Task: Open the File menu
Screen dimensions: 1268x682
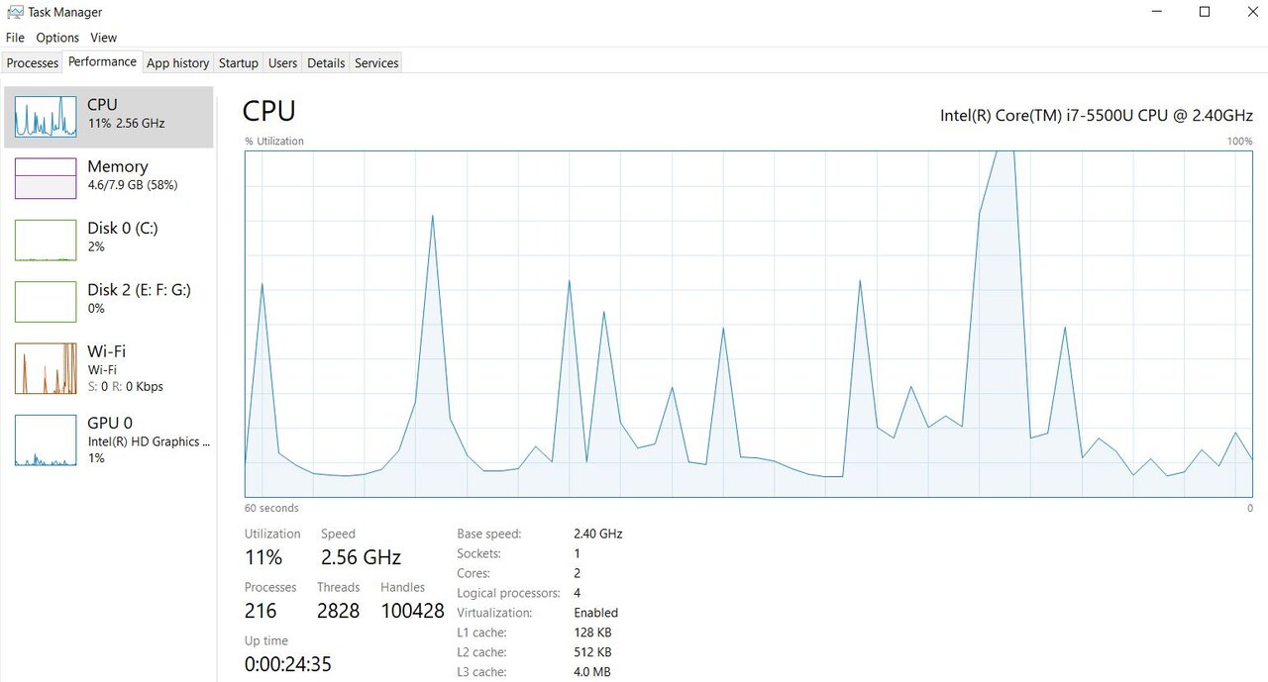Action: [x=15, y=38]
